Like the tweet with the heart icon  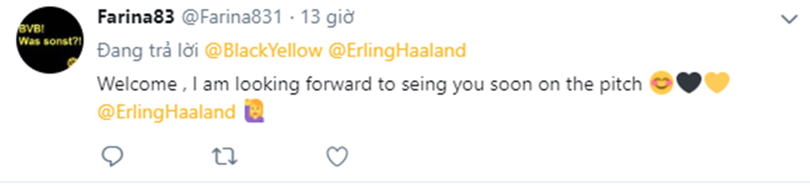(x=337, y=157)
